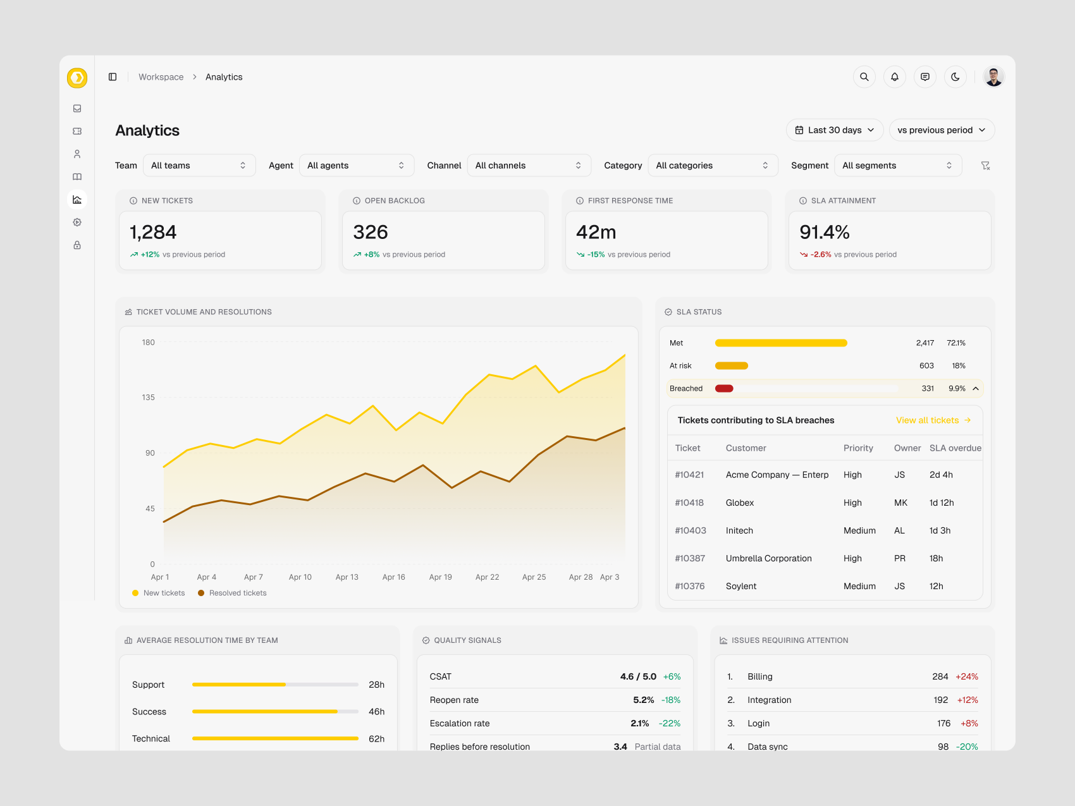Image resolution: width=1075 pixels, height=806 pixels.
Task: Click the Met SLA yellow bar
Action: [x=781, y=343]
